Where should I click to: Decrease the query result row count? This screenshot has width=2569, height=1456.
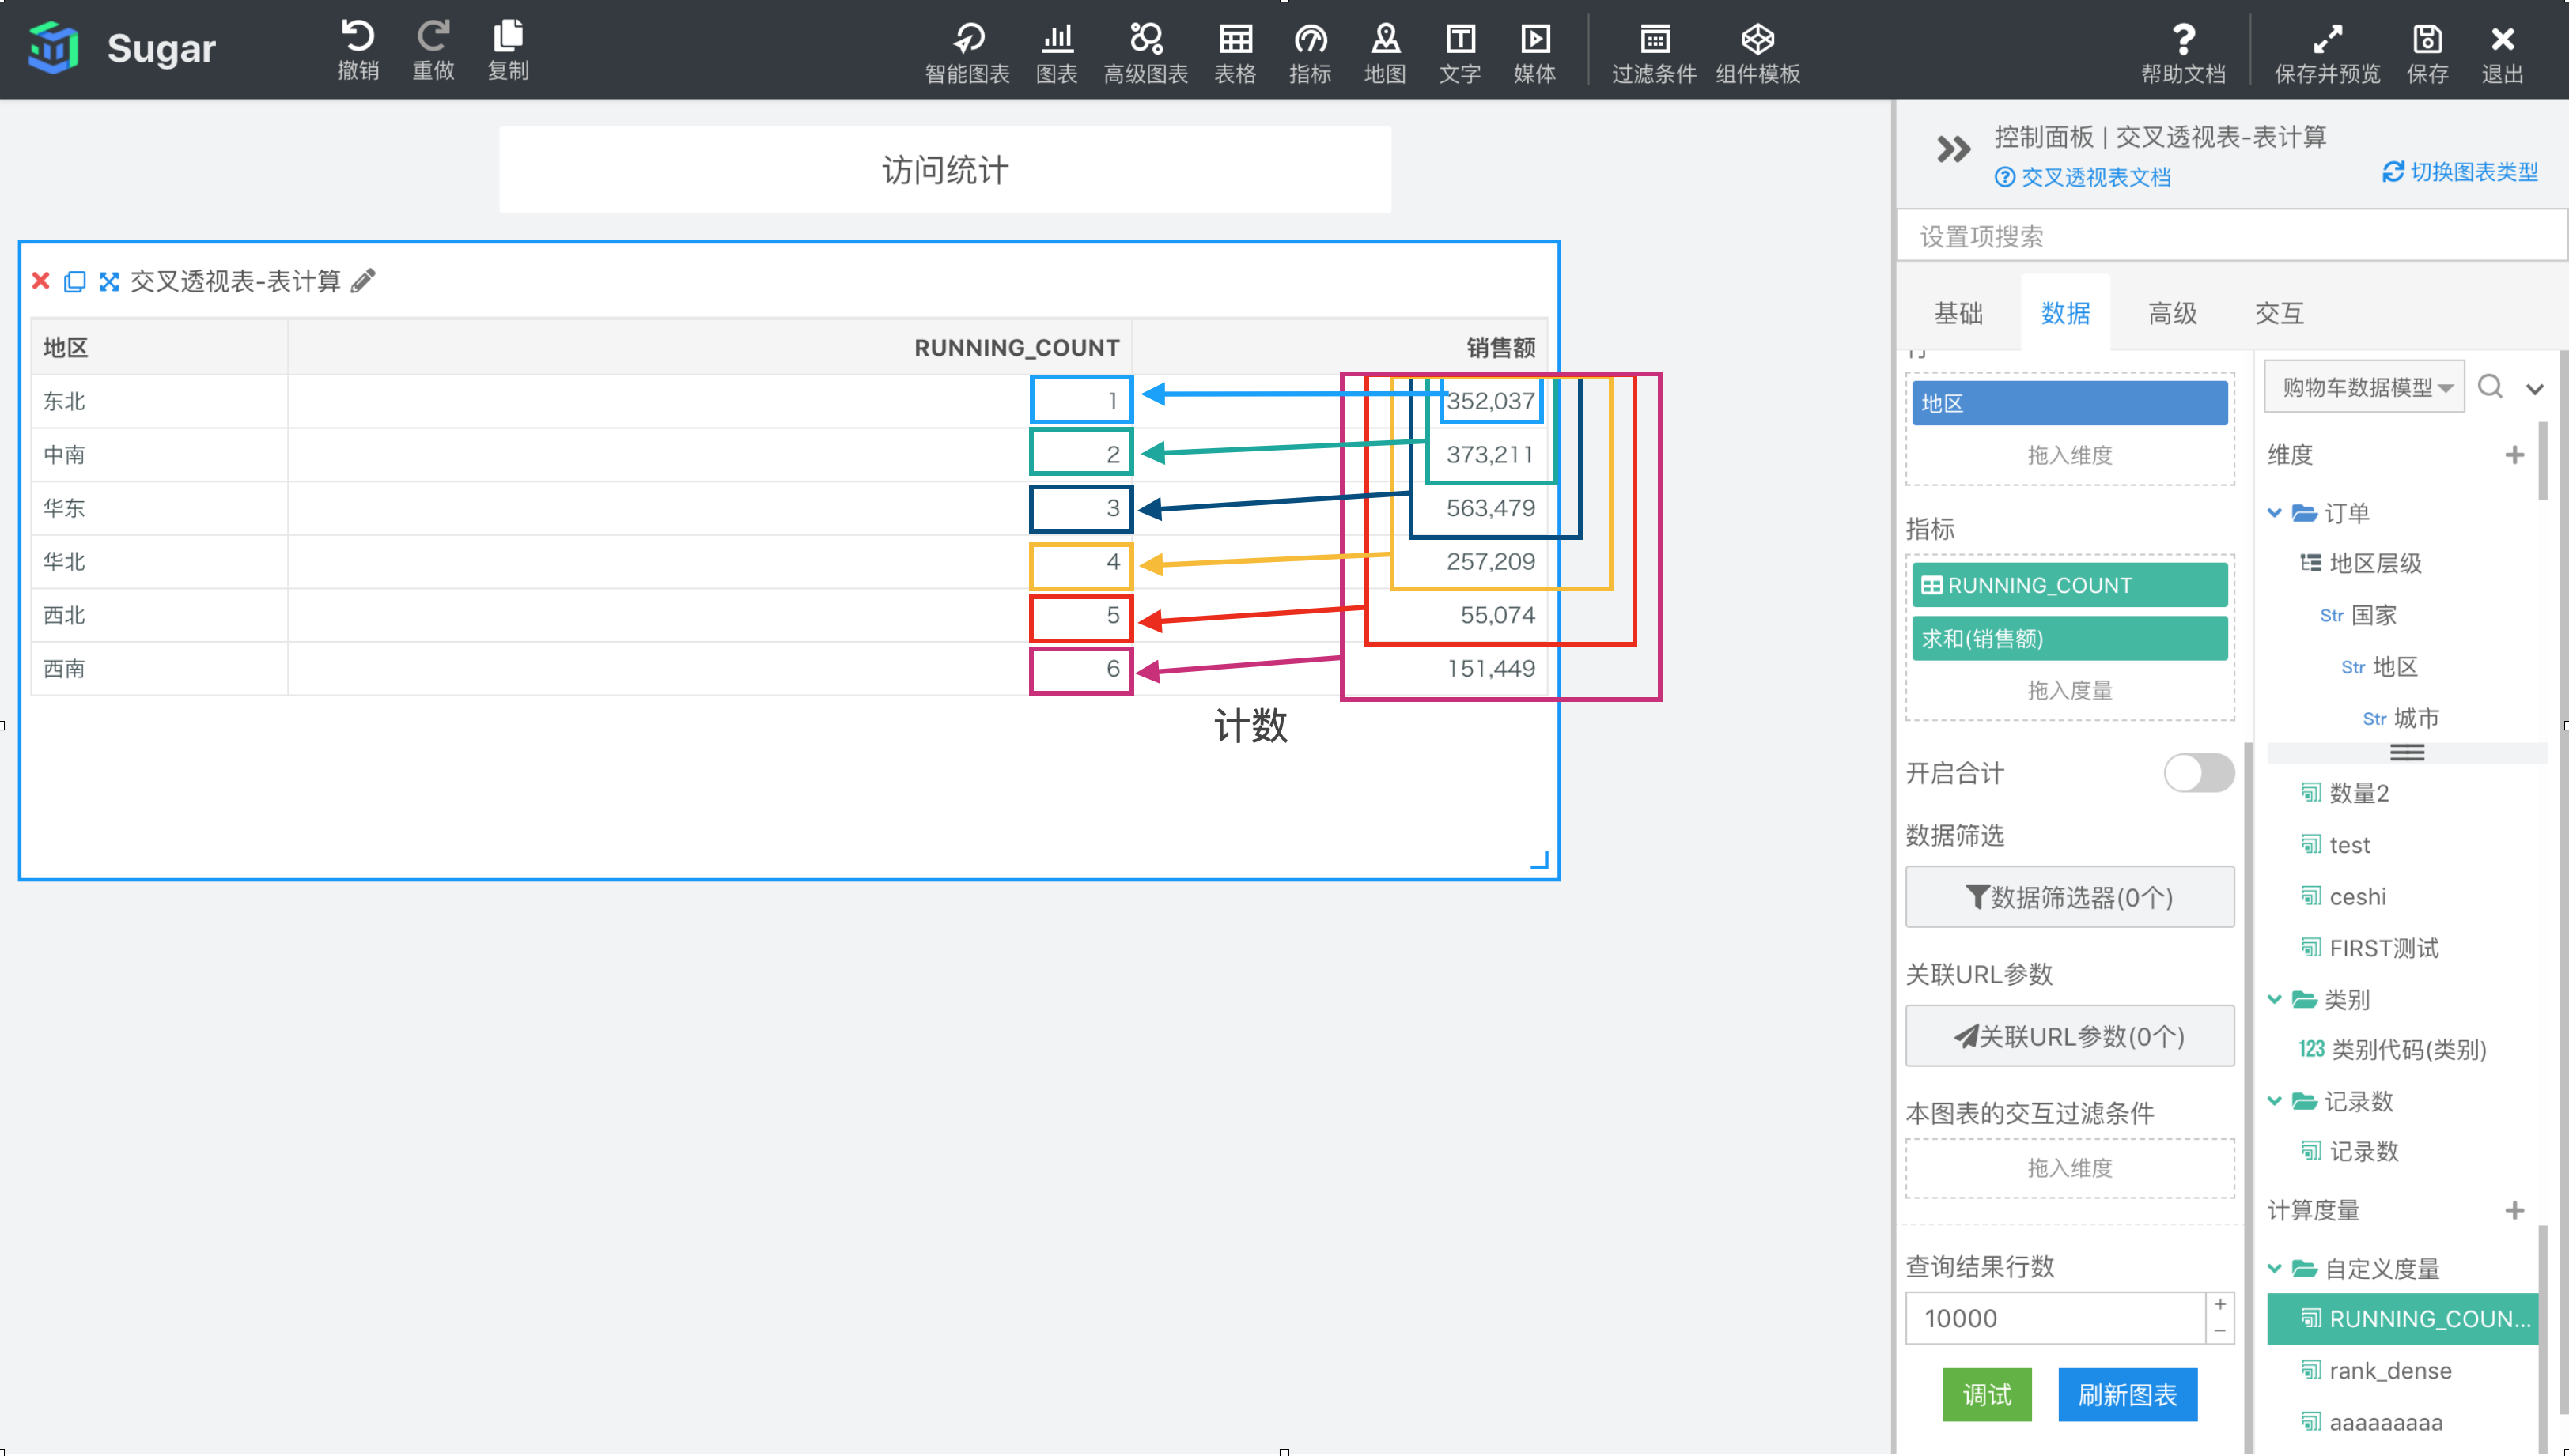[x=2220, y=1331]
